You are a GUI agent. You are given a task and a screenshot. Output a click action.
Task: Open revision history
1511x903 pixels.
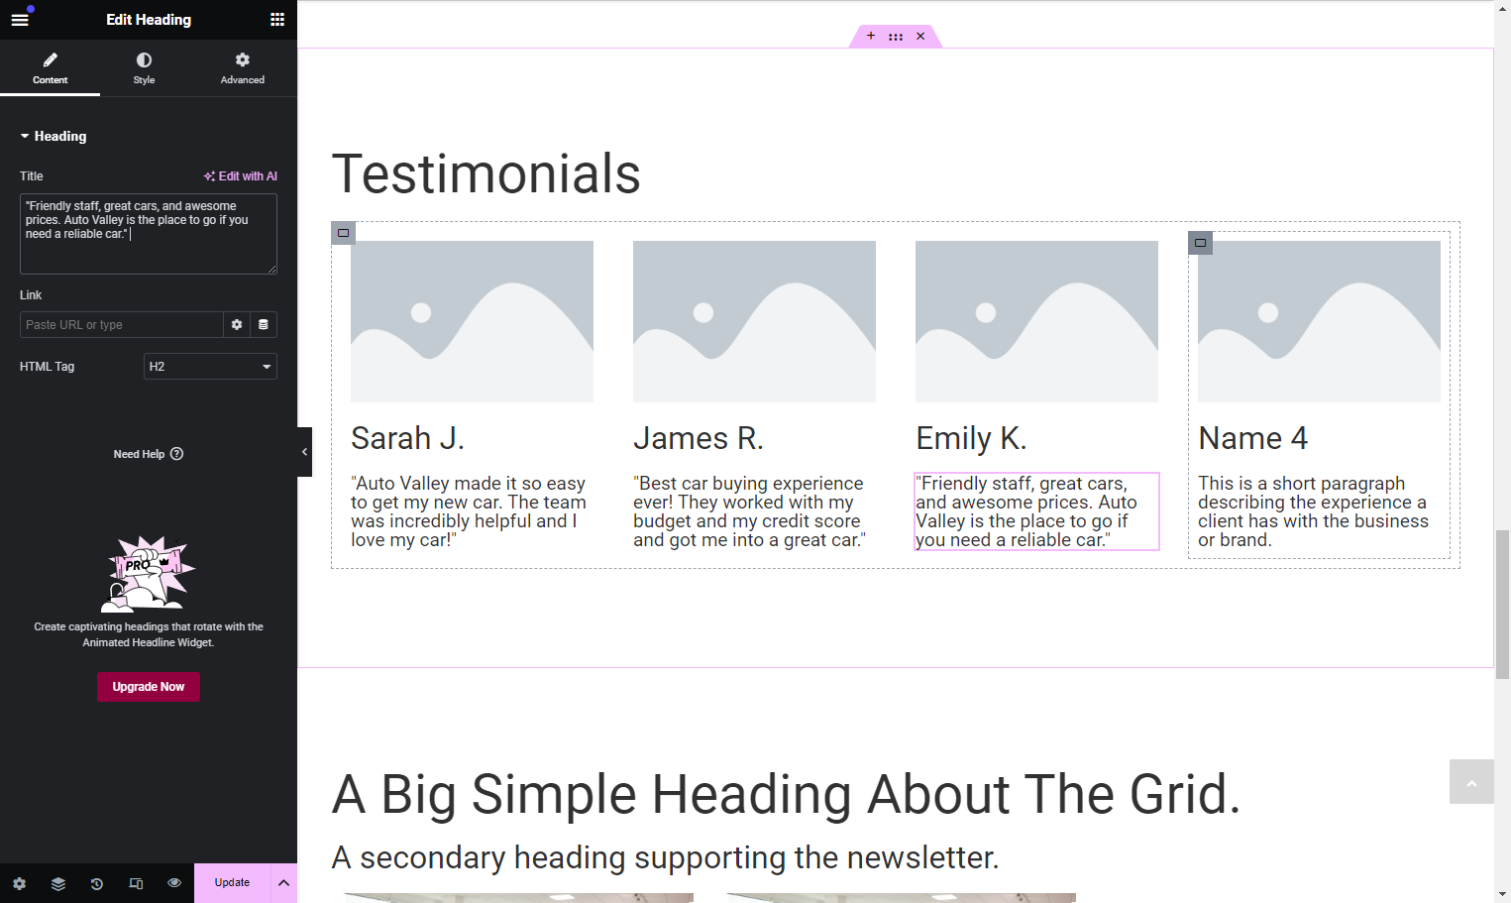(97, 883)
